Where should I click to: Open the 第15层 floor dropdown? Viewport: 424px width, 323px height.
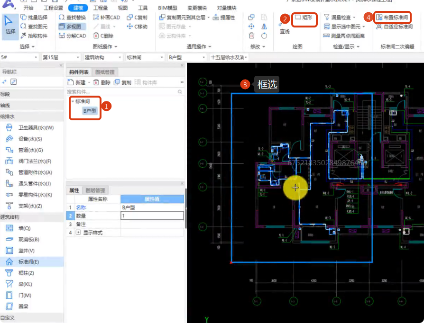click(x=60, y=57)
